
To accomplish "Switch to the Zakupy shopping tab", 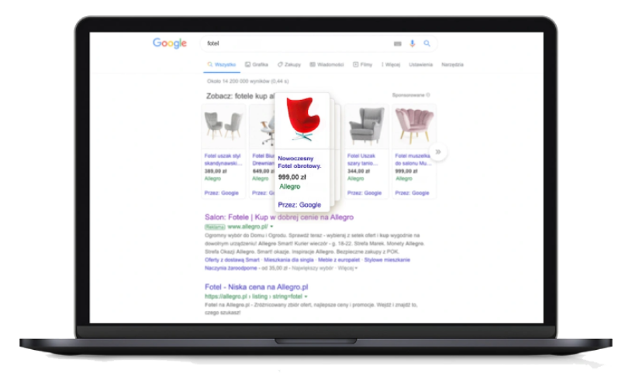I will 289,64.
